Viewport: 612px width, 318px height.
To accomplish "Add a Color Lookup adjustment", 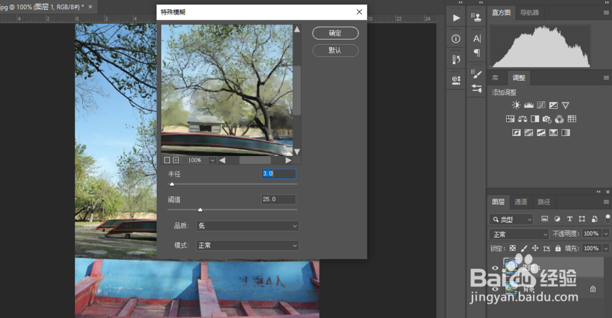I will tap(572, 119).
